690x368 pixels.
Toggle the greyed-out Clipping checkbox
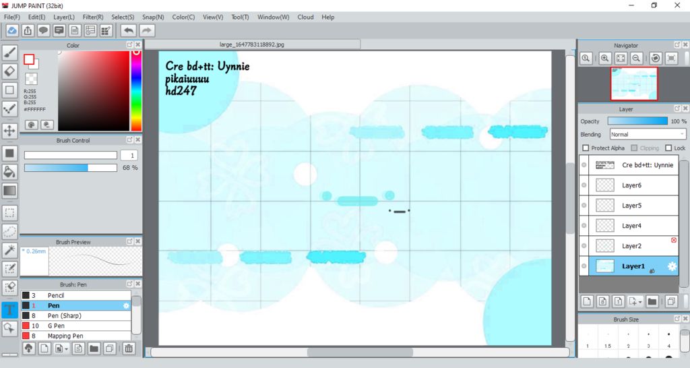pos(634,148)
